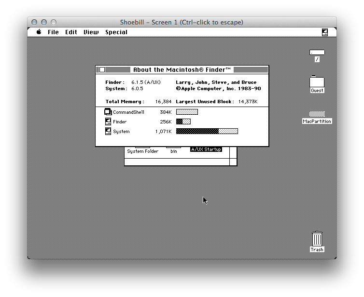Viewport: 364px width, 297px height.
Task: Zoom the Shoebill emulator window
Action: (54, 22)
